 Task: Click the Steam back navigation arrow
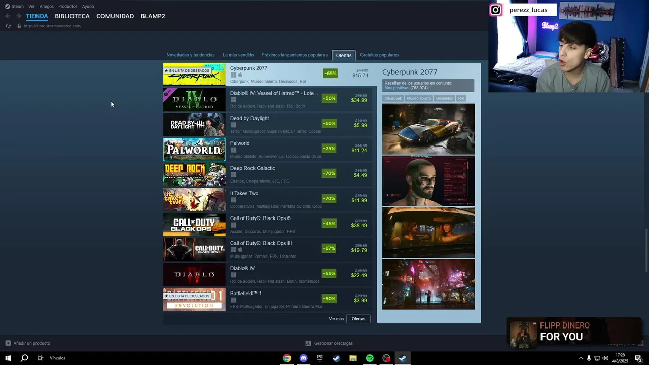pos(8,16)
